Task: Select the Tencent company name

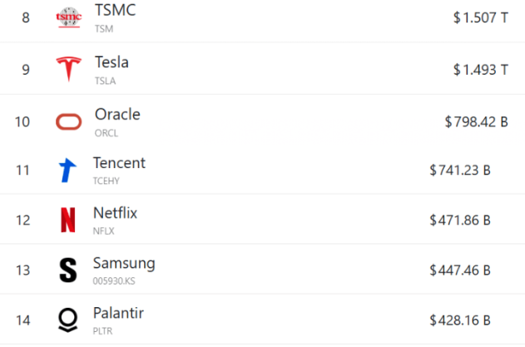Action: pos(119,163)
